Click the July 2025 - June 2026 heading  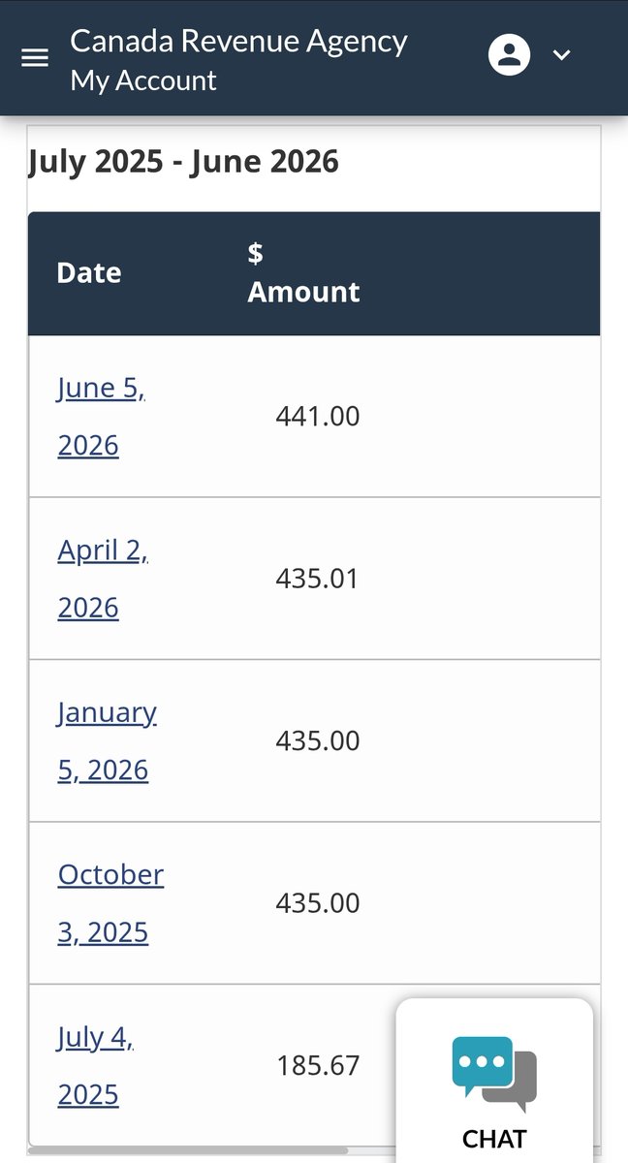pyautogui.click(x=183, y=161)
